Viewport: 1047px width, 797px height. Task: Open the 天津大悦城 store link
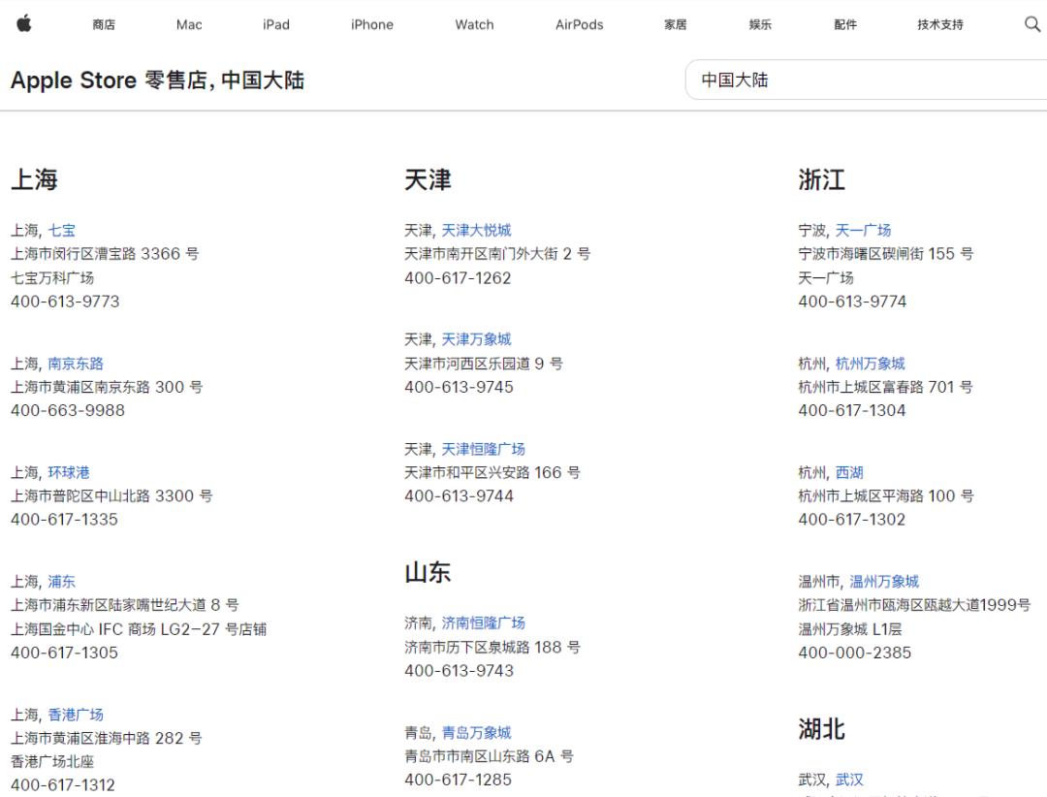pyautogui.click(x=476, y=231)
